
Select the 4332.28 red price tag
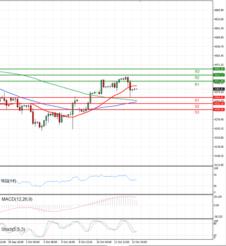[x=219, y=104]
